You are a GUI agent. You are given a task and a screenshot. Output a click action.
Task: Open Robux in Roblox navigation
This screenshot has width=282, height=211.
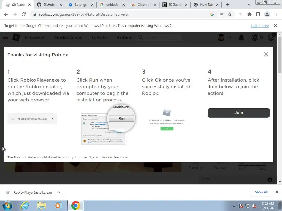[x=124, y=37]
